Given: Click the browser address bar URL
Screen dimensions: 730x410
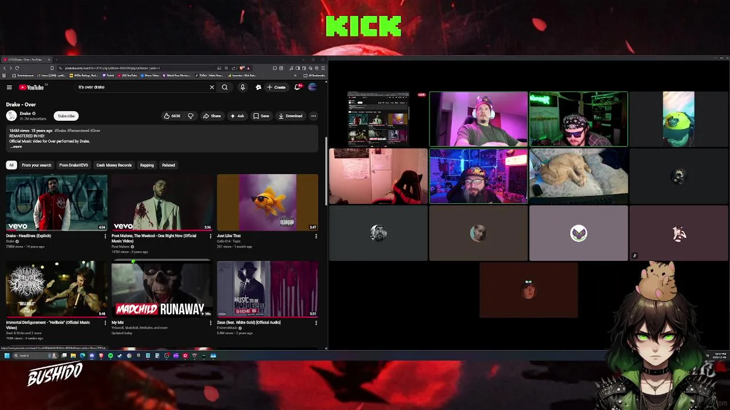Looking at the screenshot, I should pos(111,68).
